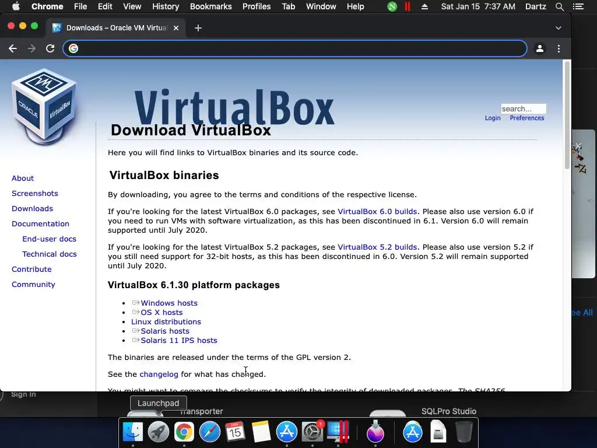Click the VirtualBox cube logo

point(44,106)
